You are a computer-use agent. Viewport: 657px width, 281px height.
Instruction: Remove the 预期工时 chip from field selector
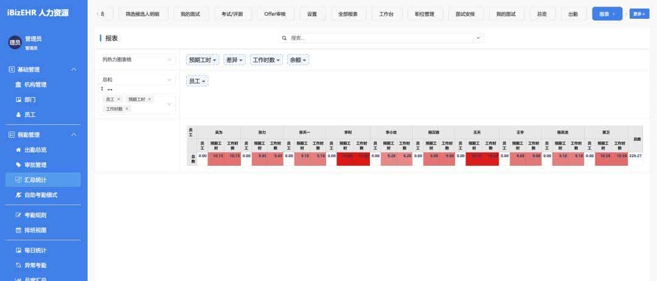[x=149, y=99]
